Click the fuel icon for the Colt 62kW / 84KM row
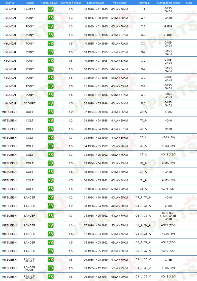This screenshot has height=281, width=197. (x=51, y=180)
